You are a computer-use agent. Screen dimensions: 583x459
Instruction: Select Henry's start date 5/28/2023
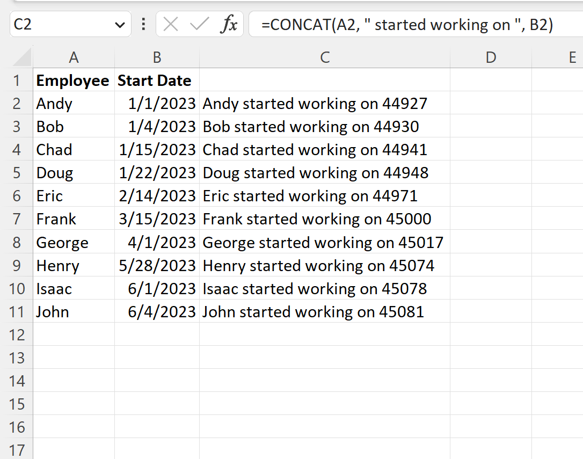point(157,265)
